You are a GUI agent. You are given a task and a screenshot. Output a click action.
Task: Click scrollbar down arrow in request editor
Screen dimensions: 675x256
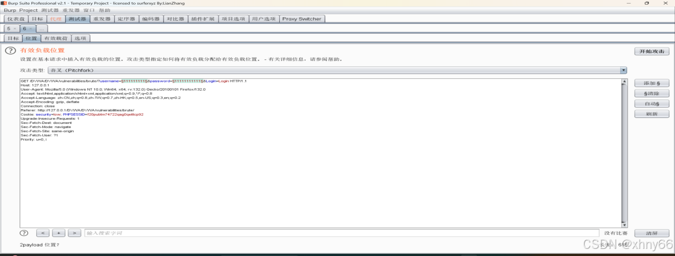click(x=624, y=225)
